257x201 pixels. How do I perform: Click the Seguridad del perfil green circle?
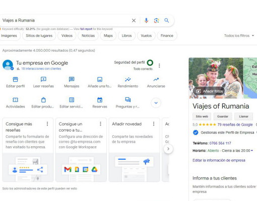(x=150, y=63)
